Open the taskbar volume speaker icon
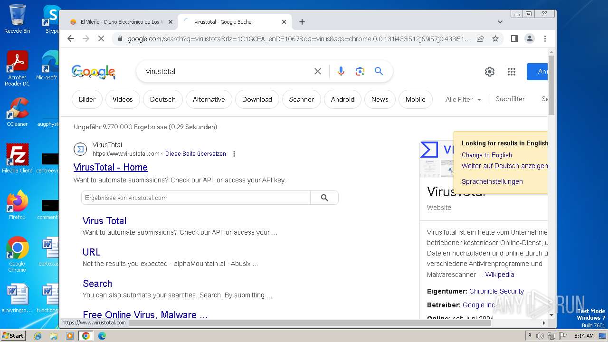The width and height of the screenshot is (608, 342). point(540,336)
